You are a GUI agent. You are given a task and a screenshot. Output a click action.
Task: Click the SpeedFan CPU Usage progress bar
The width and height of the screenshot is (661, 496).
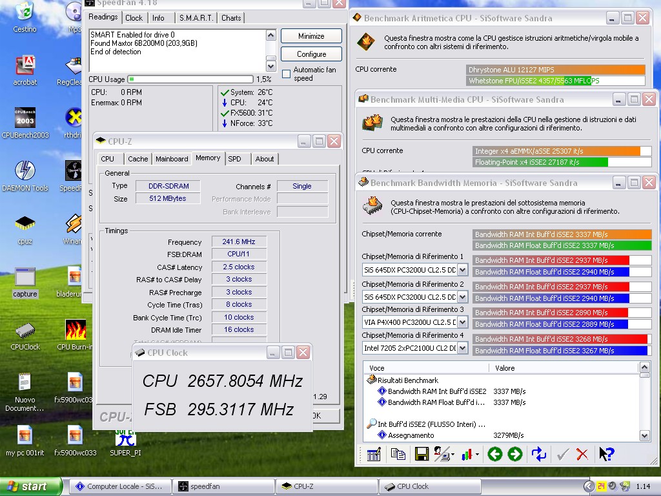[x=190, y=79]
